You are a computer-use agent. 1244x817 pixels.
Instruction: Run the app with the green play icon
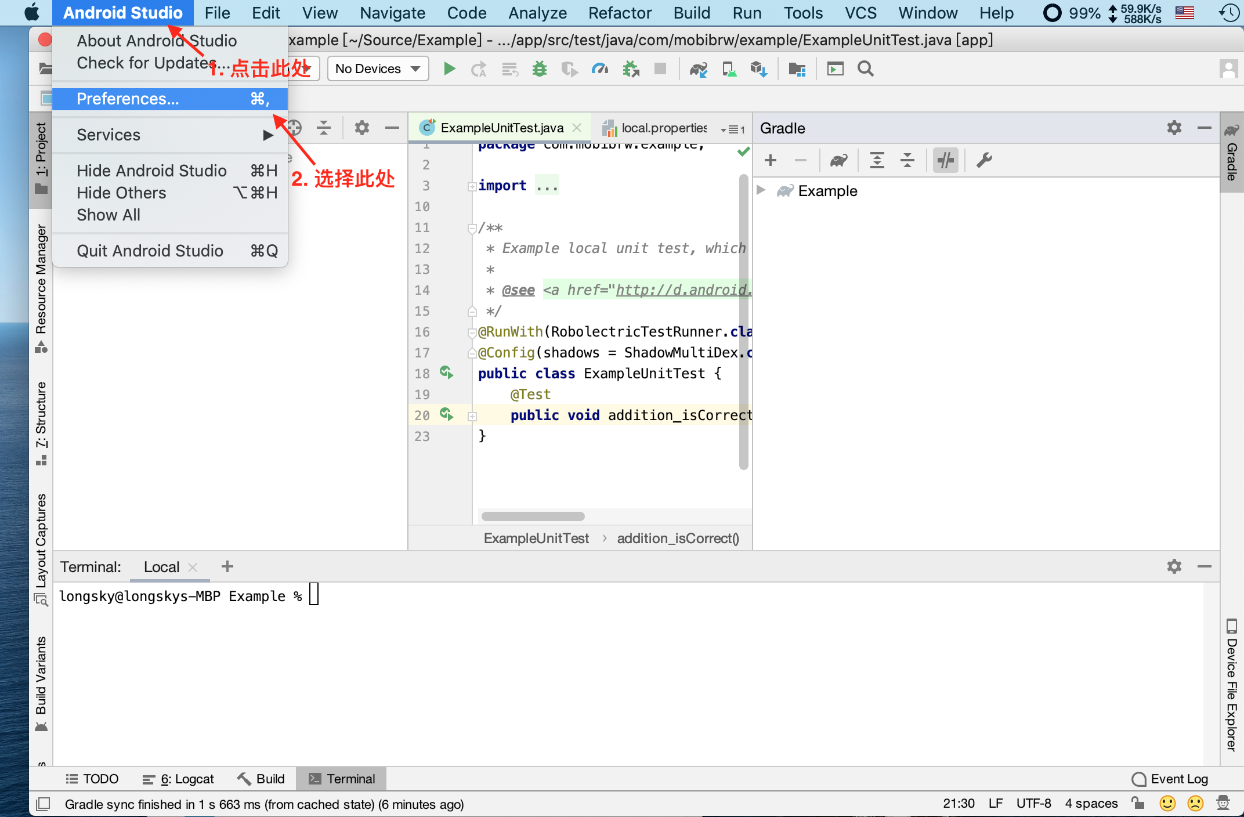pos(449,69)
